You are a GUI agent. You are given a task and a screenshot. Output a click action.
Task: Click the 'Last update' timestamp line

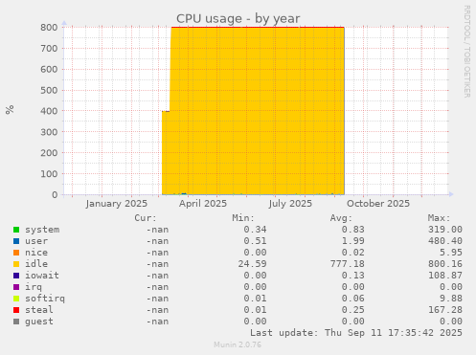point(356,333)
